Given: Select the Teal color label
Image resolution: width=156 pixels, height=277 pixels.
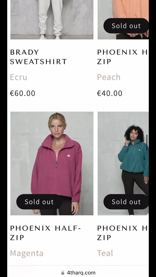Looking at the screenshot, I should pyautogui.click(x=105, y=253).
